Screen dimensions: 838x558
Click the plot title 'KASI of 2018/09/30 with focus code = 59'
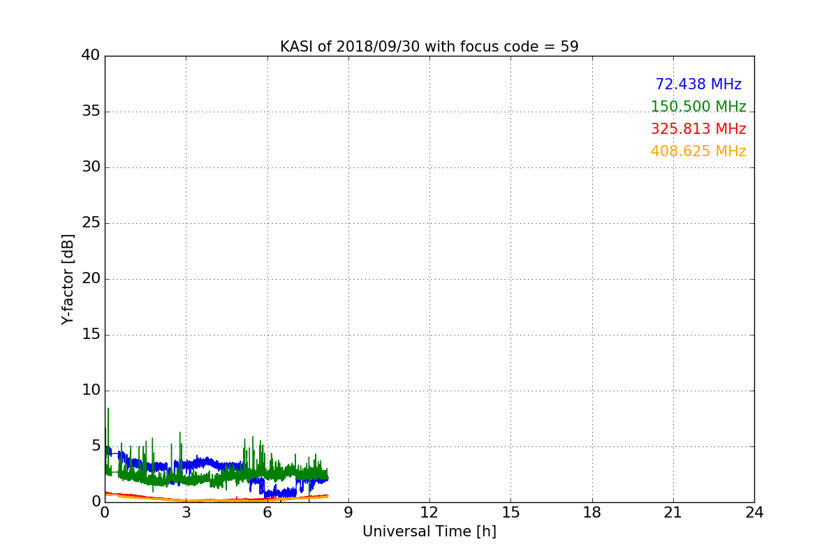[x=429, y=47]
